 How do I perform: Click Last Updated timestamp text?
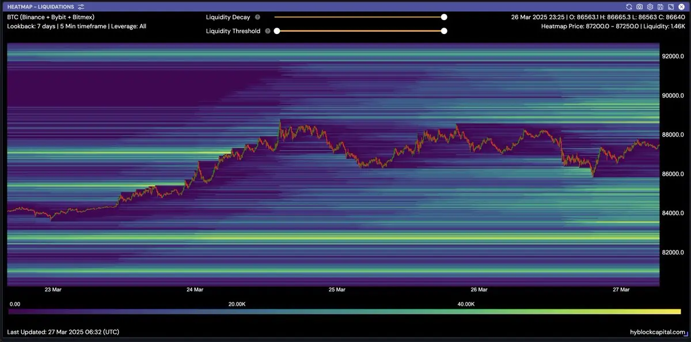point(63,332)
